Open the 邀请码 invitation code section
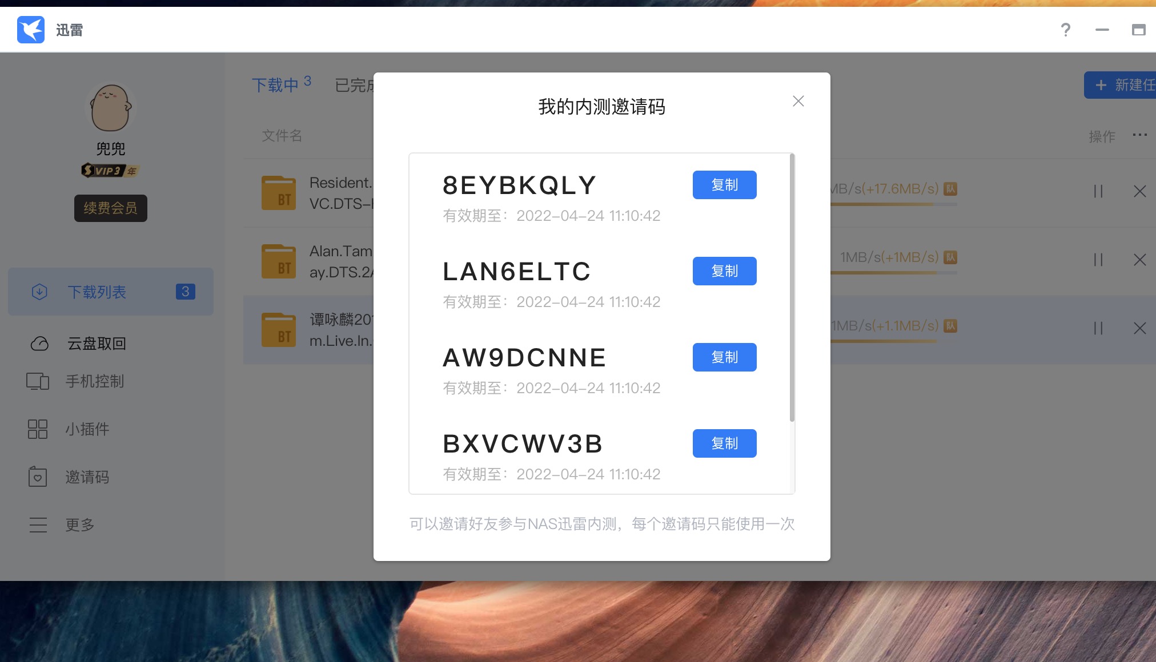 coord(87,477)
